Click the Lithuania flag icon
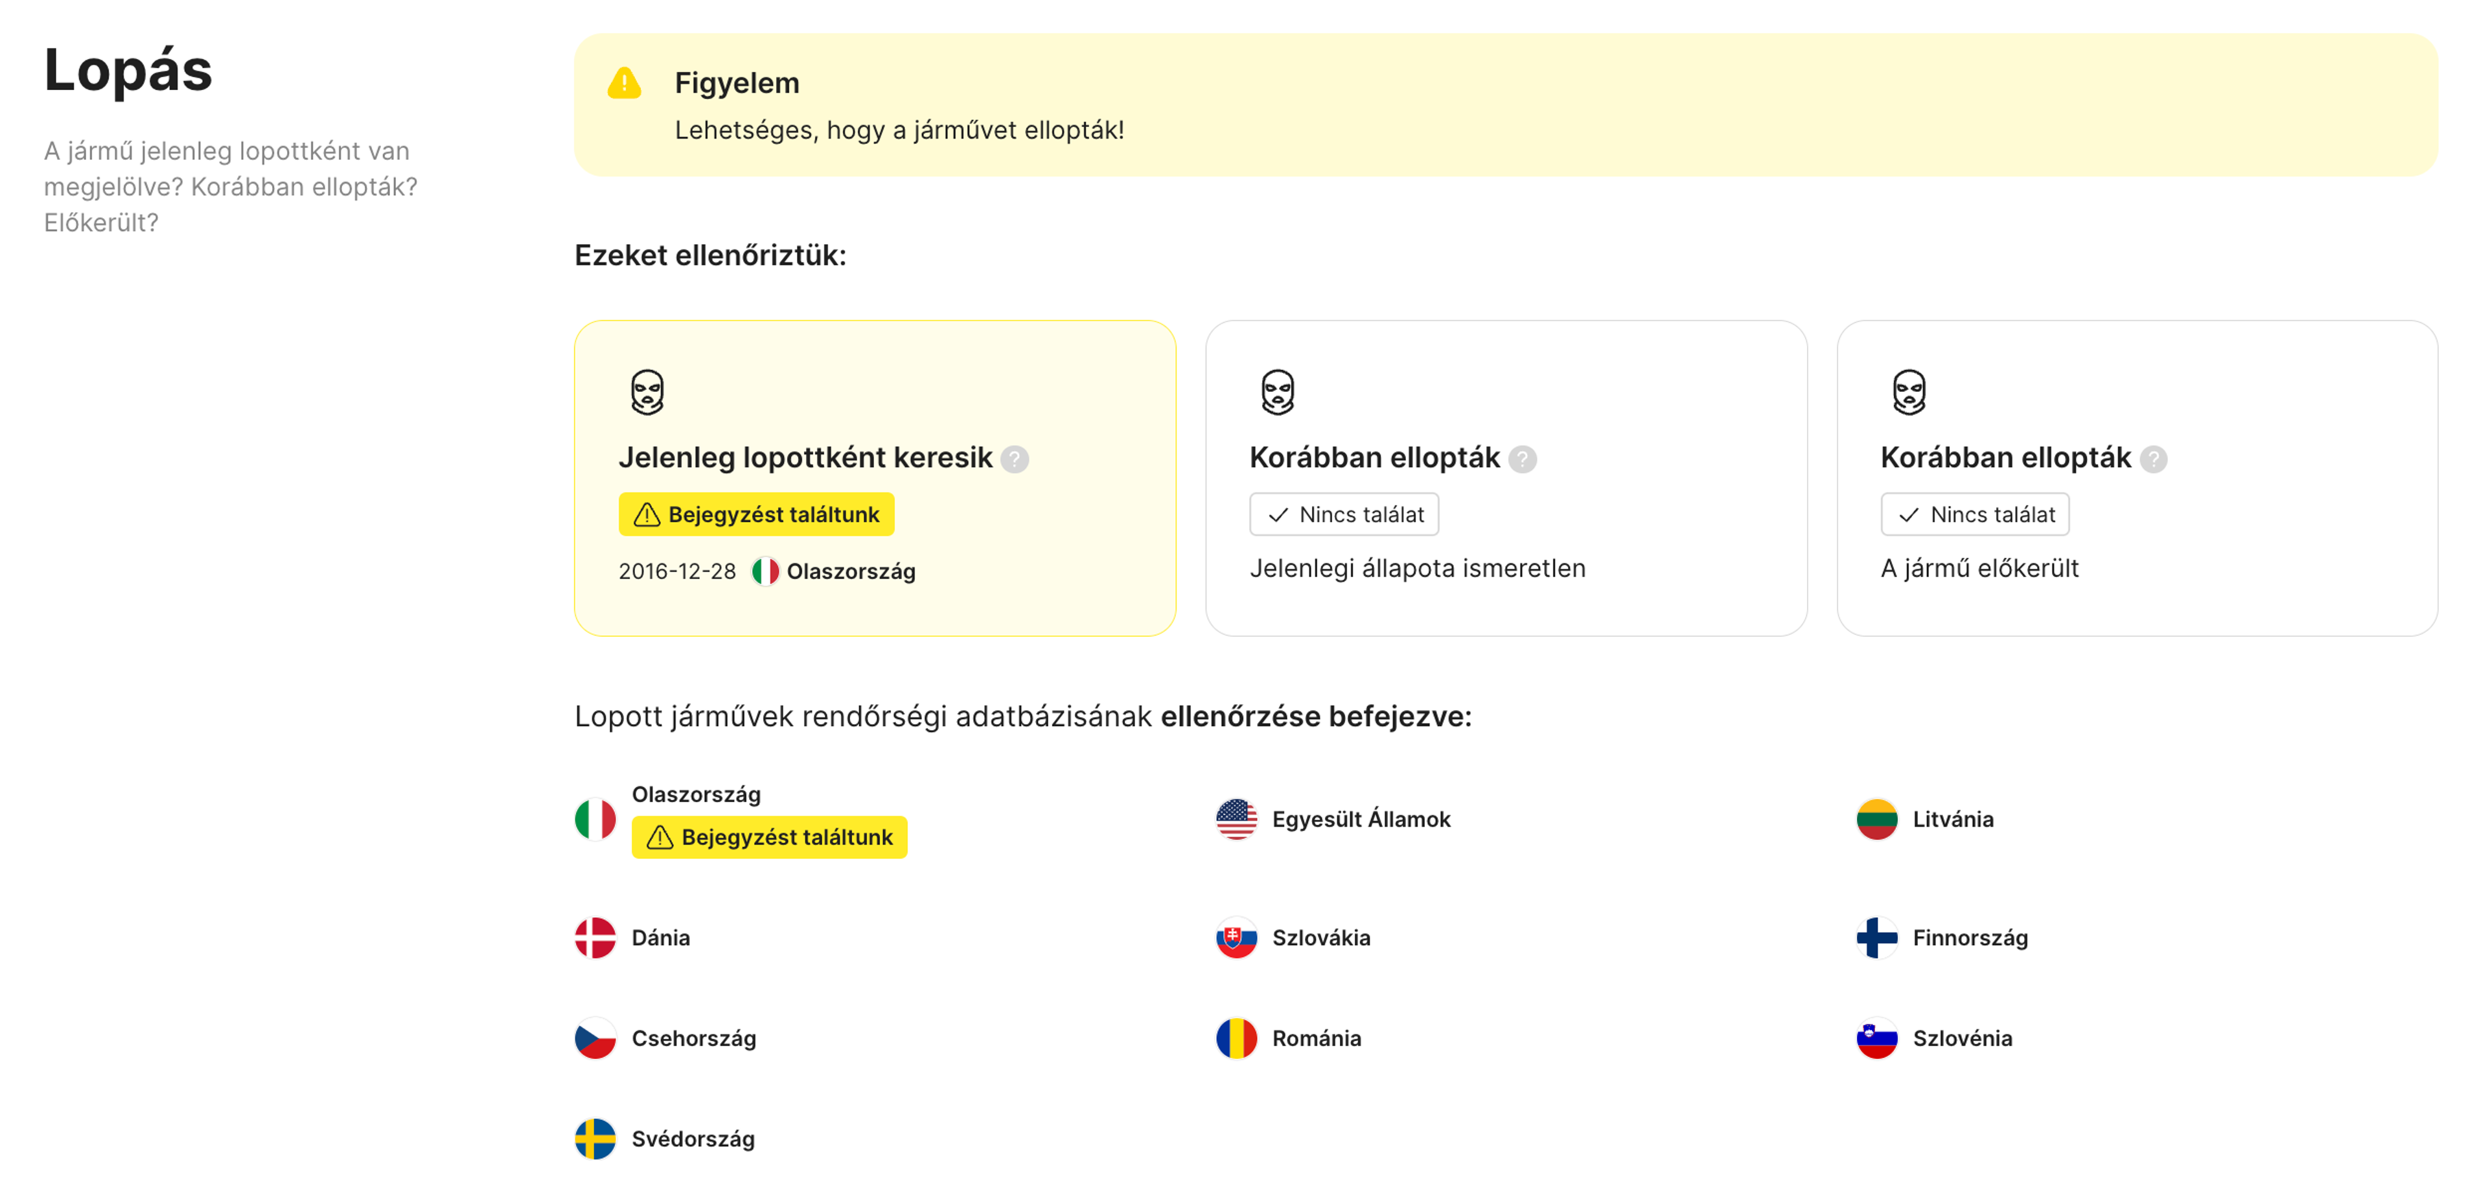 (1876, 819)
